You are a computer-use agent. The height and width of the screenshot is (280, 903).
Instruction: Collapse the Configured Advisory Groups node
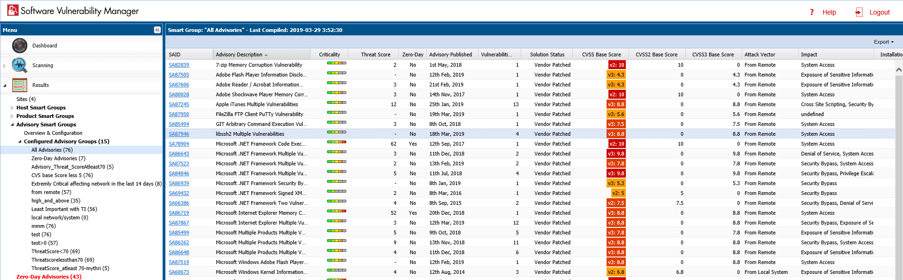click(20, 141)
